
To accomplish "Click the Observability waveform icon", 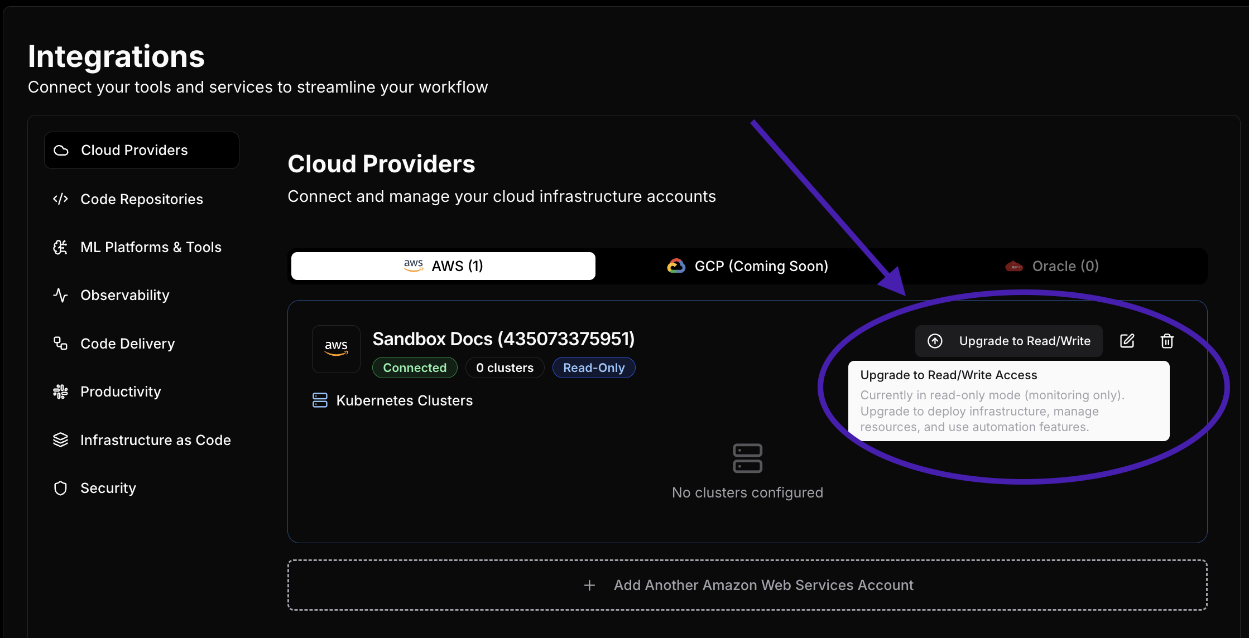I will point(60,295).
